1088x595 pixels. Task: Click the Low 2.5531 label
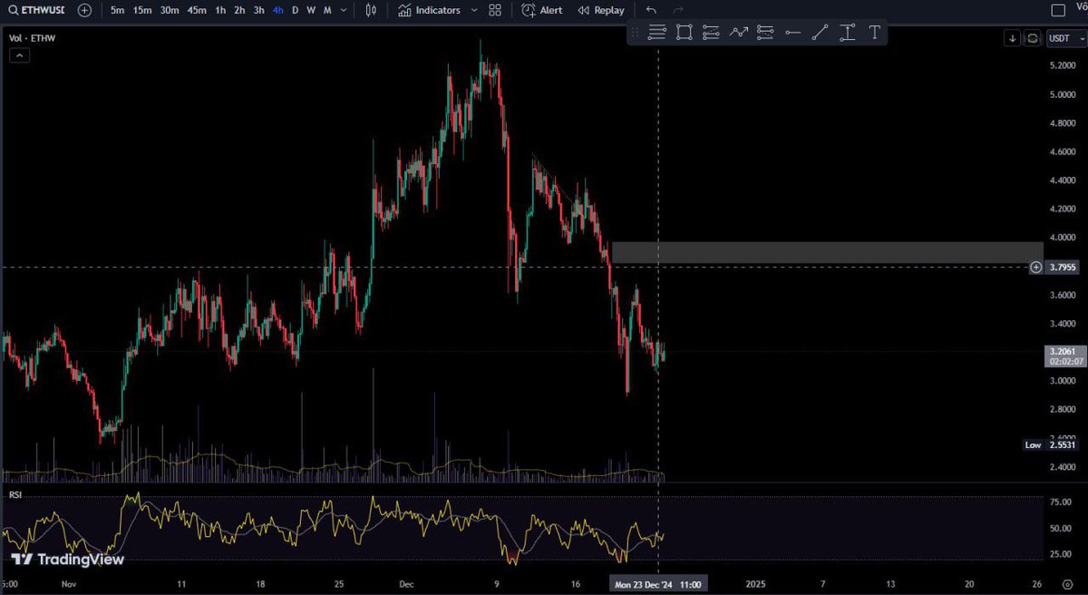click(x=1050, y=445)
